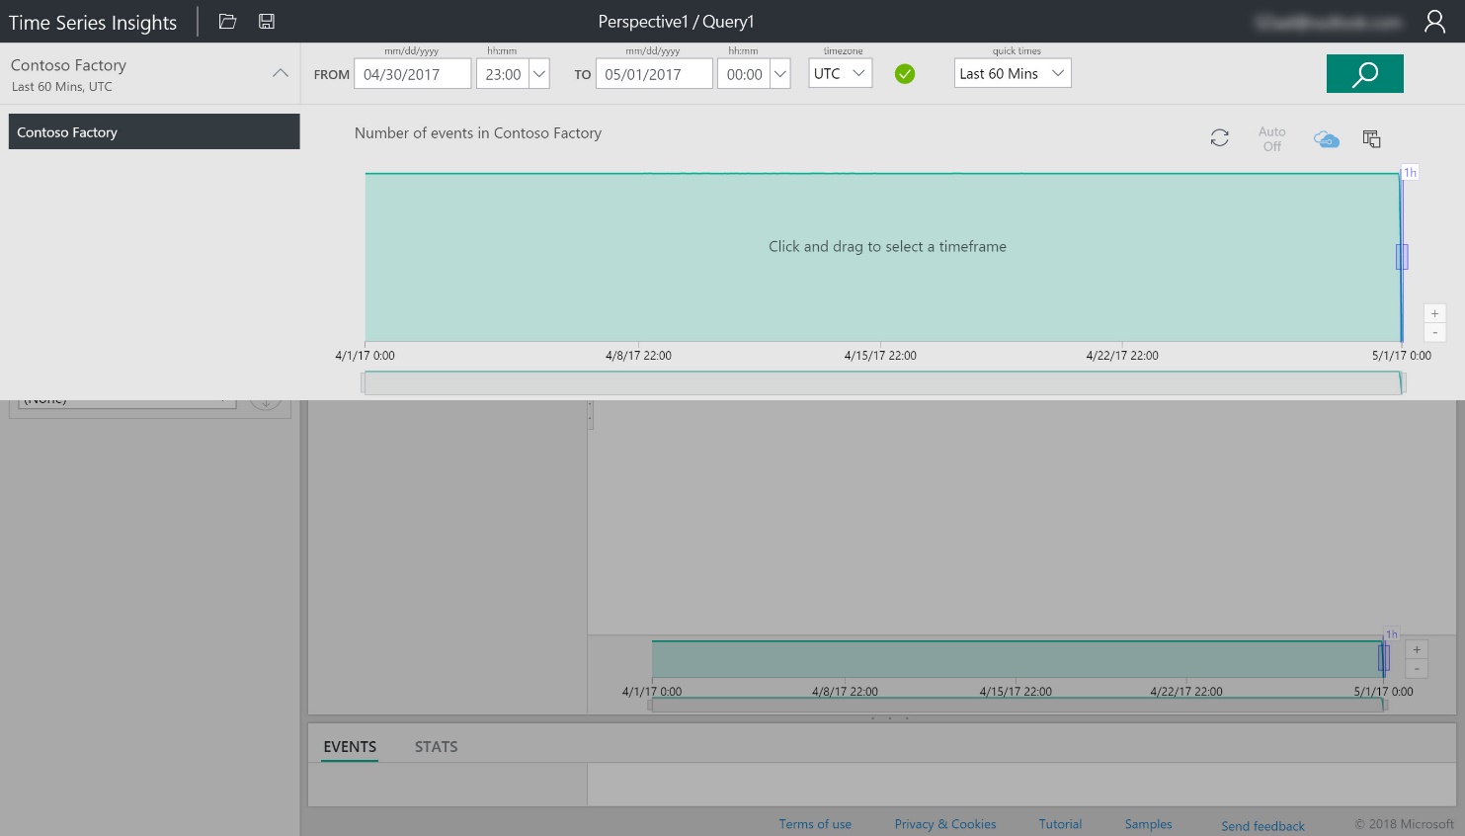Viewport: 1465px width, 836px height.
Task: Click the 1h selection marker on availability chart
Action: click(1410, 173)
